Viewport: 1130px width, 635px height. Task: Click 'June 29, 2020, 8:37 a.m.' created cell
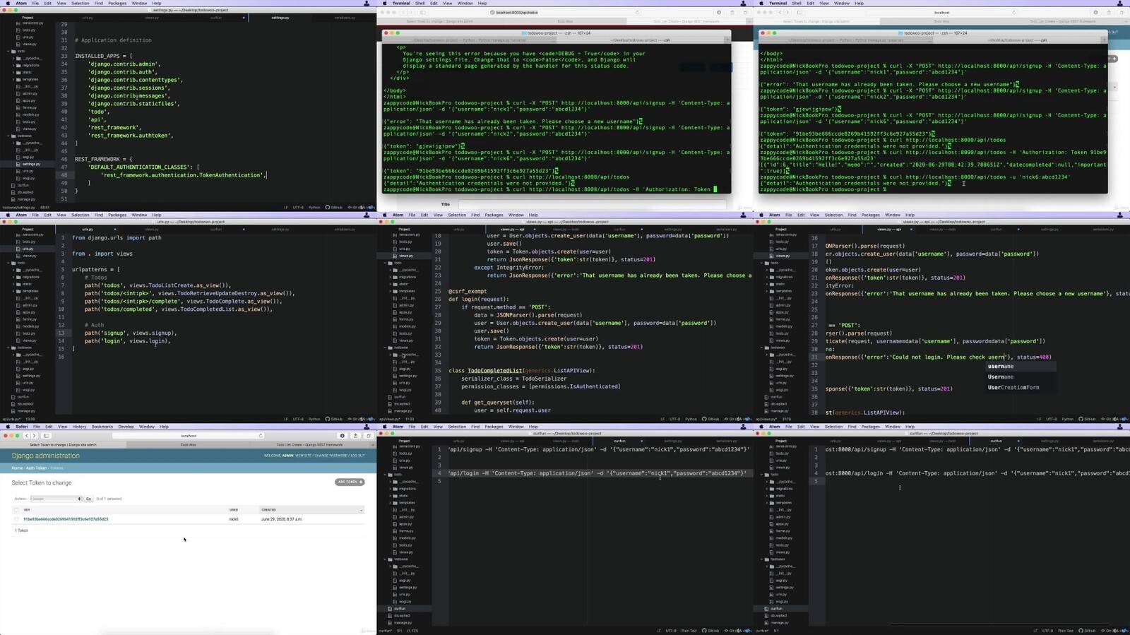point(282,519)
